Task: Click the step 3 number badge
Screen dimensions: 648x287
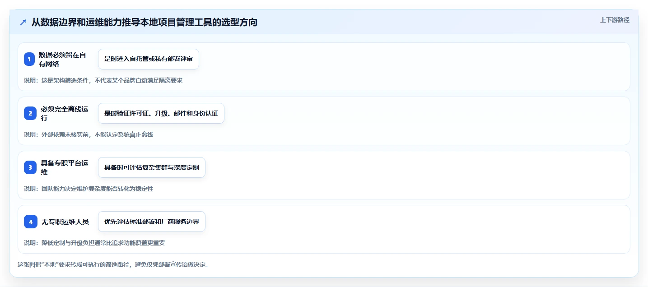Action: coord(30,167)
